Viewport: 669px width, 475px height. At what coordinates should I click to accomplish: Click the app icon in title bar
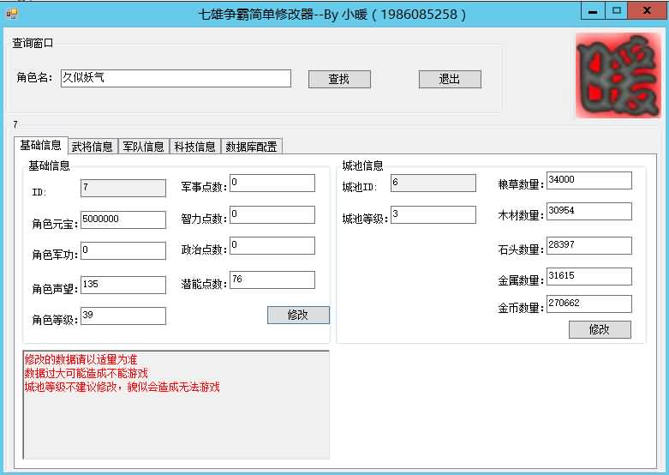coord(11,14)
